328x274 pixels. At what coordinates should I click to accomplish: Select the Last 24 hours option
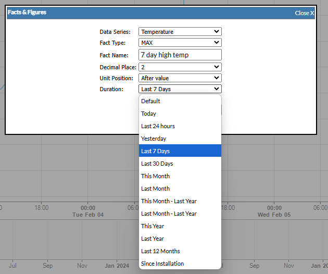tap(180, 126)
